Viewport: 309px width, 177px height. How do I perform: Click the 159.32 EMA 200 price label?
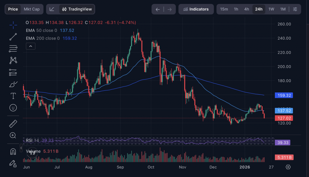(x=284, y=95)
